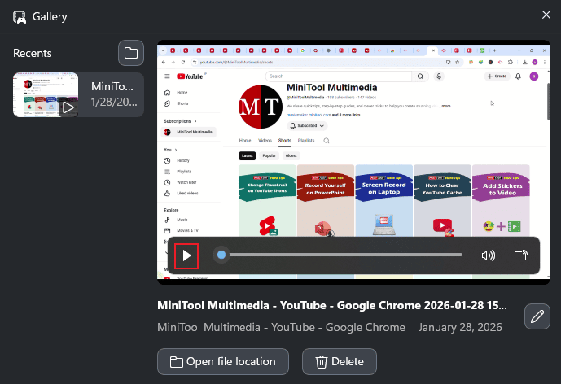Click the 'January 28, 2026' date text
561x384 pixels.
click(460, 328)
